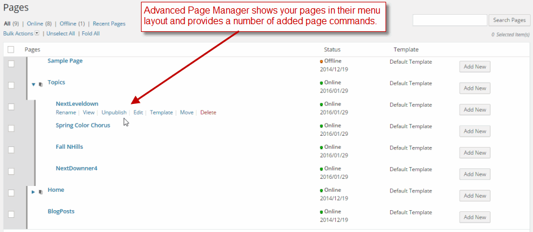Open the Recent Pages filter
Viewport: 533px width, 232px height.
click(109, 24)
